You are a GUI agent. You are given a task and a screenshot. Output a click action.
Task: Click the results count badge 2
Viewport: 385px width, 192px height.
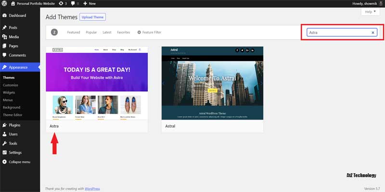54,32
